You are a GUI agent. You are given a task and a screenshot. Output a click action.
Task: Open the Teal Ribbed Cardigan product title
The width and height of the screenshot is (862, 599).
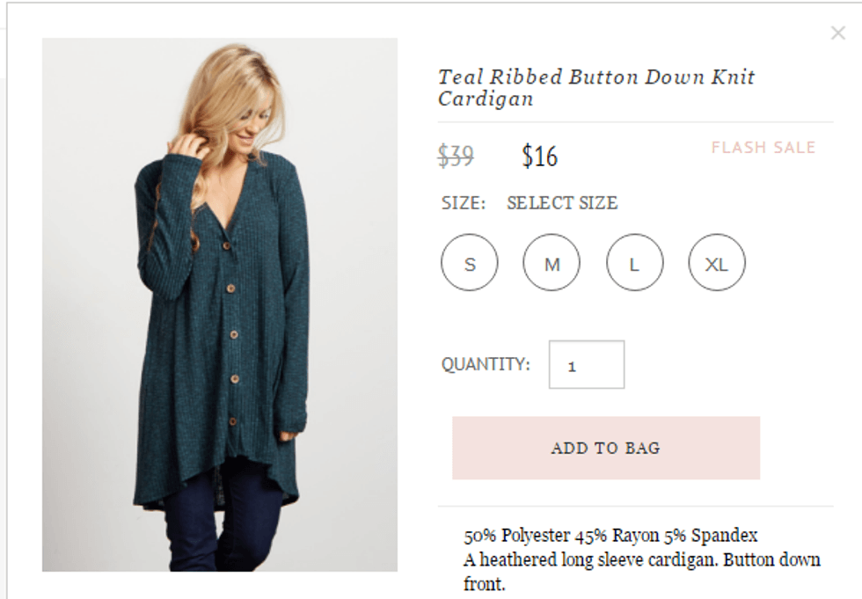coord(596,87)
